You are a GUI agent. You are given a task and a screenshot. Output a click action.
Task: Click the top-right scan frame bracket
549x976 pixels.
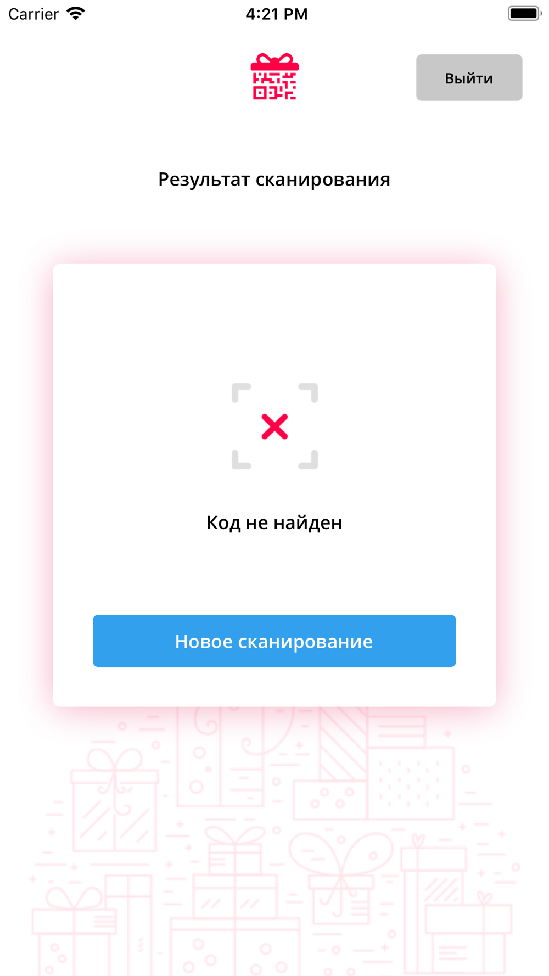click(308, 393)
